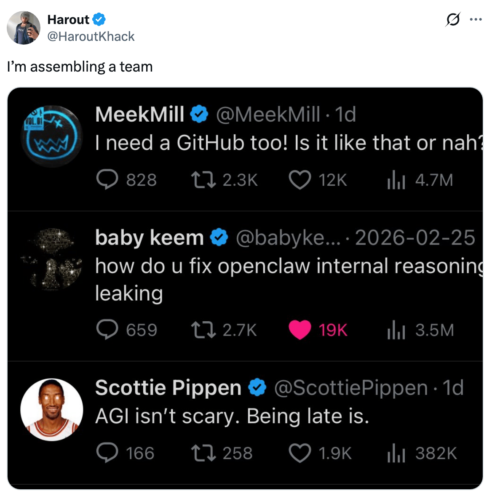
Task: Like the Scottie Pippen tweet
Action: 299,453
